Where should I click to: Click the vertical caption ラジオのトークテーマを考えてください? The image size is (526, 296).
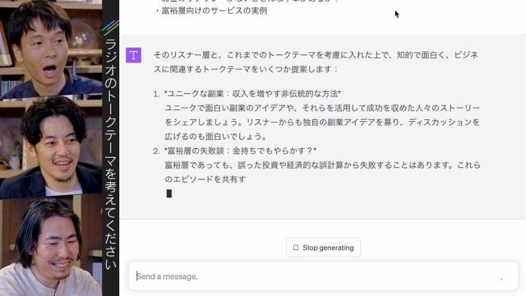coord(111,154)
